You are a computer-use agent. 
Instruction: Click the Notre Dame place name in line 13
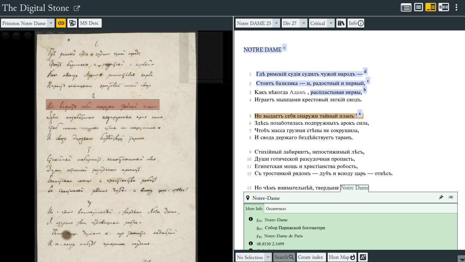354,188
